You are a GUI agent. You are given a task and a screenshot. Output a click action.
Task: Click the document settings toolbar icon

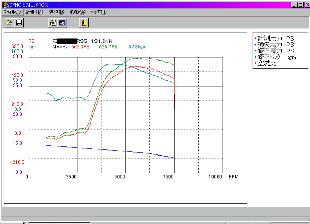click(52, 23)
